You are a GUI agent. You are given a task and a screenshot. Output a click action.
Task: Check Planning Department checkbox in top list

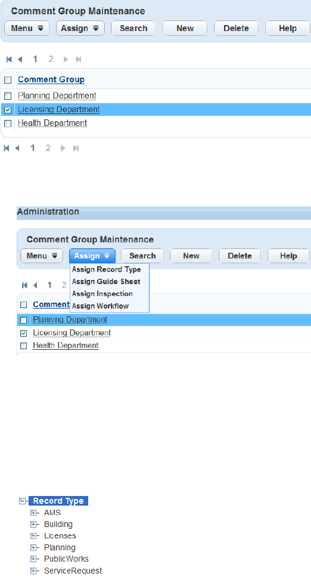(x=8, y=96)
